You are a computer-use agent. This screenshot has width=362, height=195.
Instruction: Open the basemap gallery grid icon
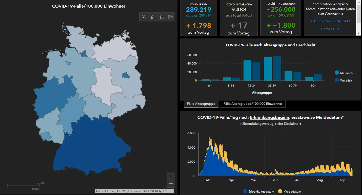tap(171, 17)
